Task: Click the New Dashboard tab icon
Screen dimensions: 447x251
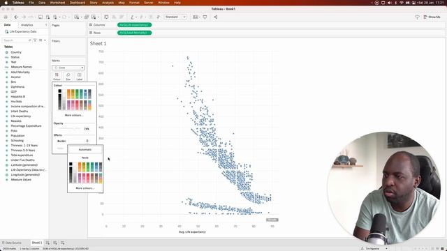Action: tap(55, 243)
